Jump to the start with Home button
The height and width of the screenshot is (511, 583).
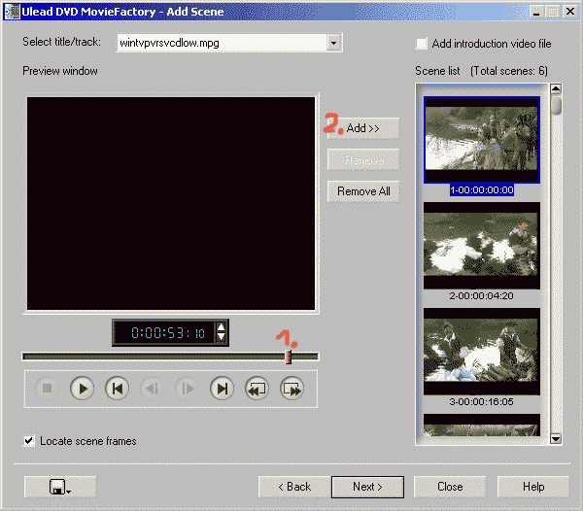point(118,389)
